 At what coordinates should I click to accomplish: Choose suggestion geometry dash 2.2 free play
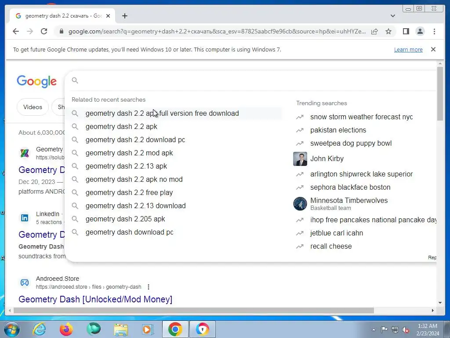173,193
